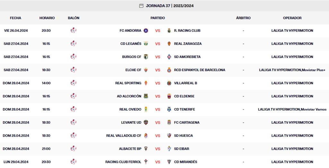The height and width of the screenshot is (168, 329).
Task: Click the Real Zaragoza club crest
Action: click(x=169, y=44)
